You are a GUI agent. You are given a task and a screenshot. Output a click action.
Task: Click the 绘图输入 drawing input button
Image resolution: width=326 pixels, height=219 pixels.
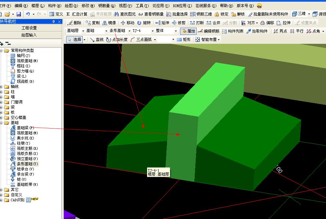(x=29, y=35)
